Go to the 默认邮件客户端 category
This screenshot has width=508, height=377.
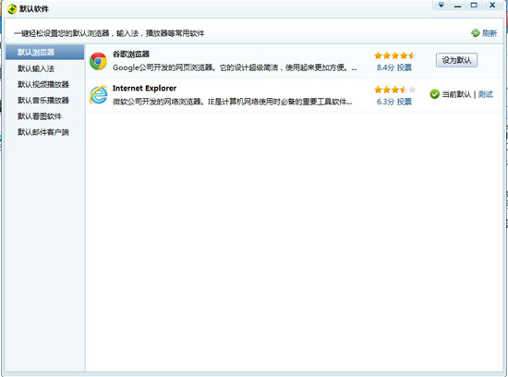click(44, 132)
